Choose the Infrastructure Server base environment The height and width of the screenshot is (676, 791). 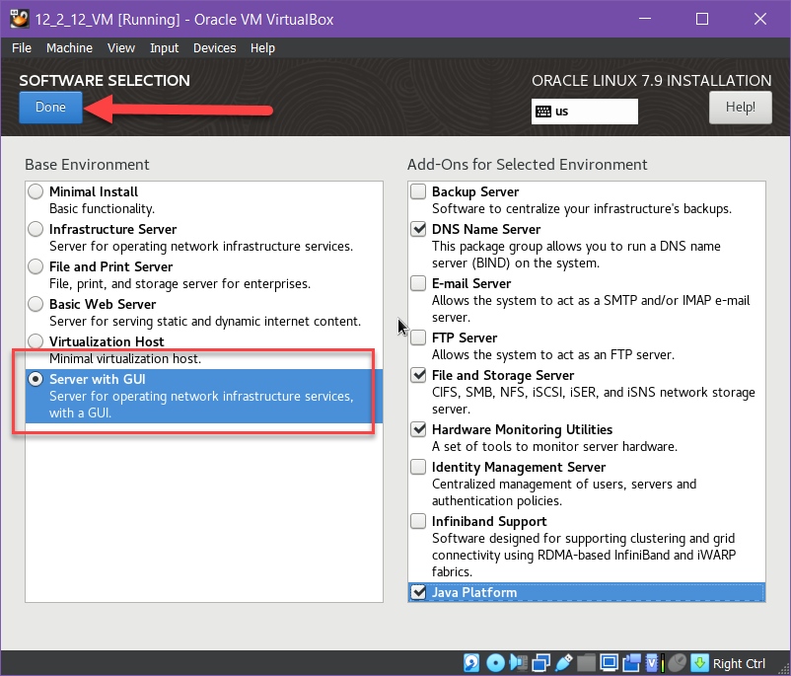point(36,229)
